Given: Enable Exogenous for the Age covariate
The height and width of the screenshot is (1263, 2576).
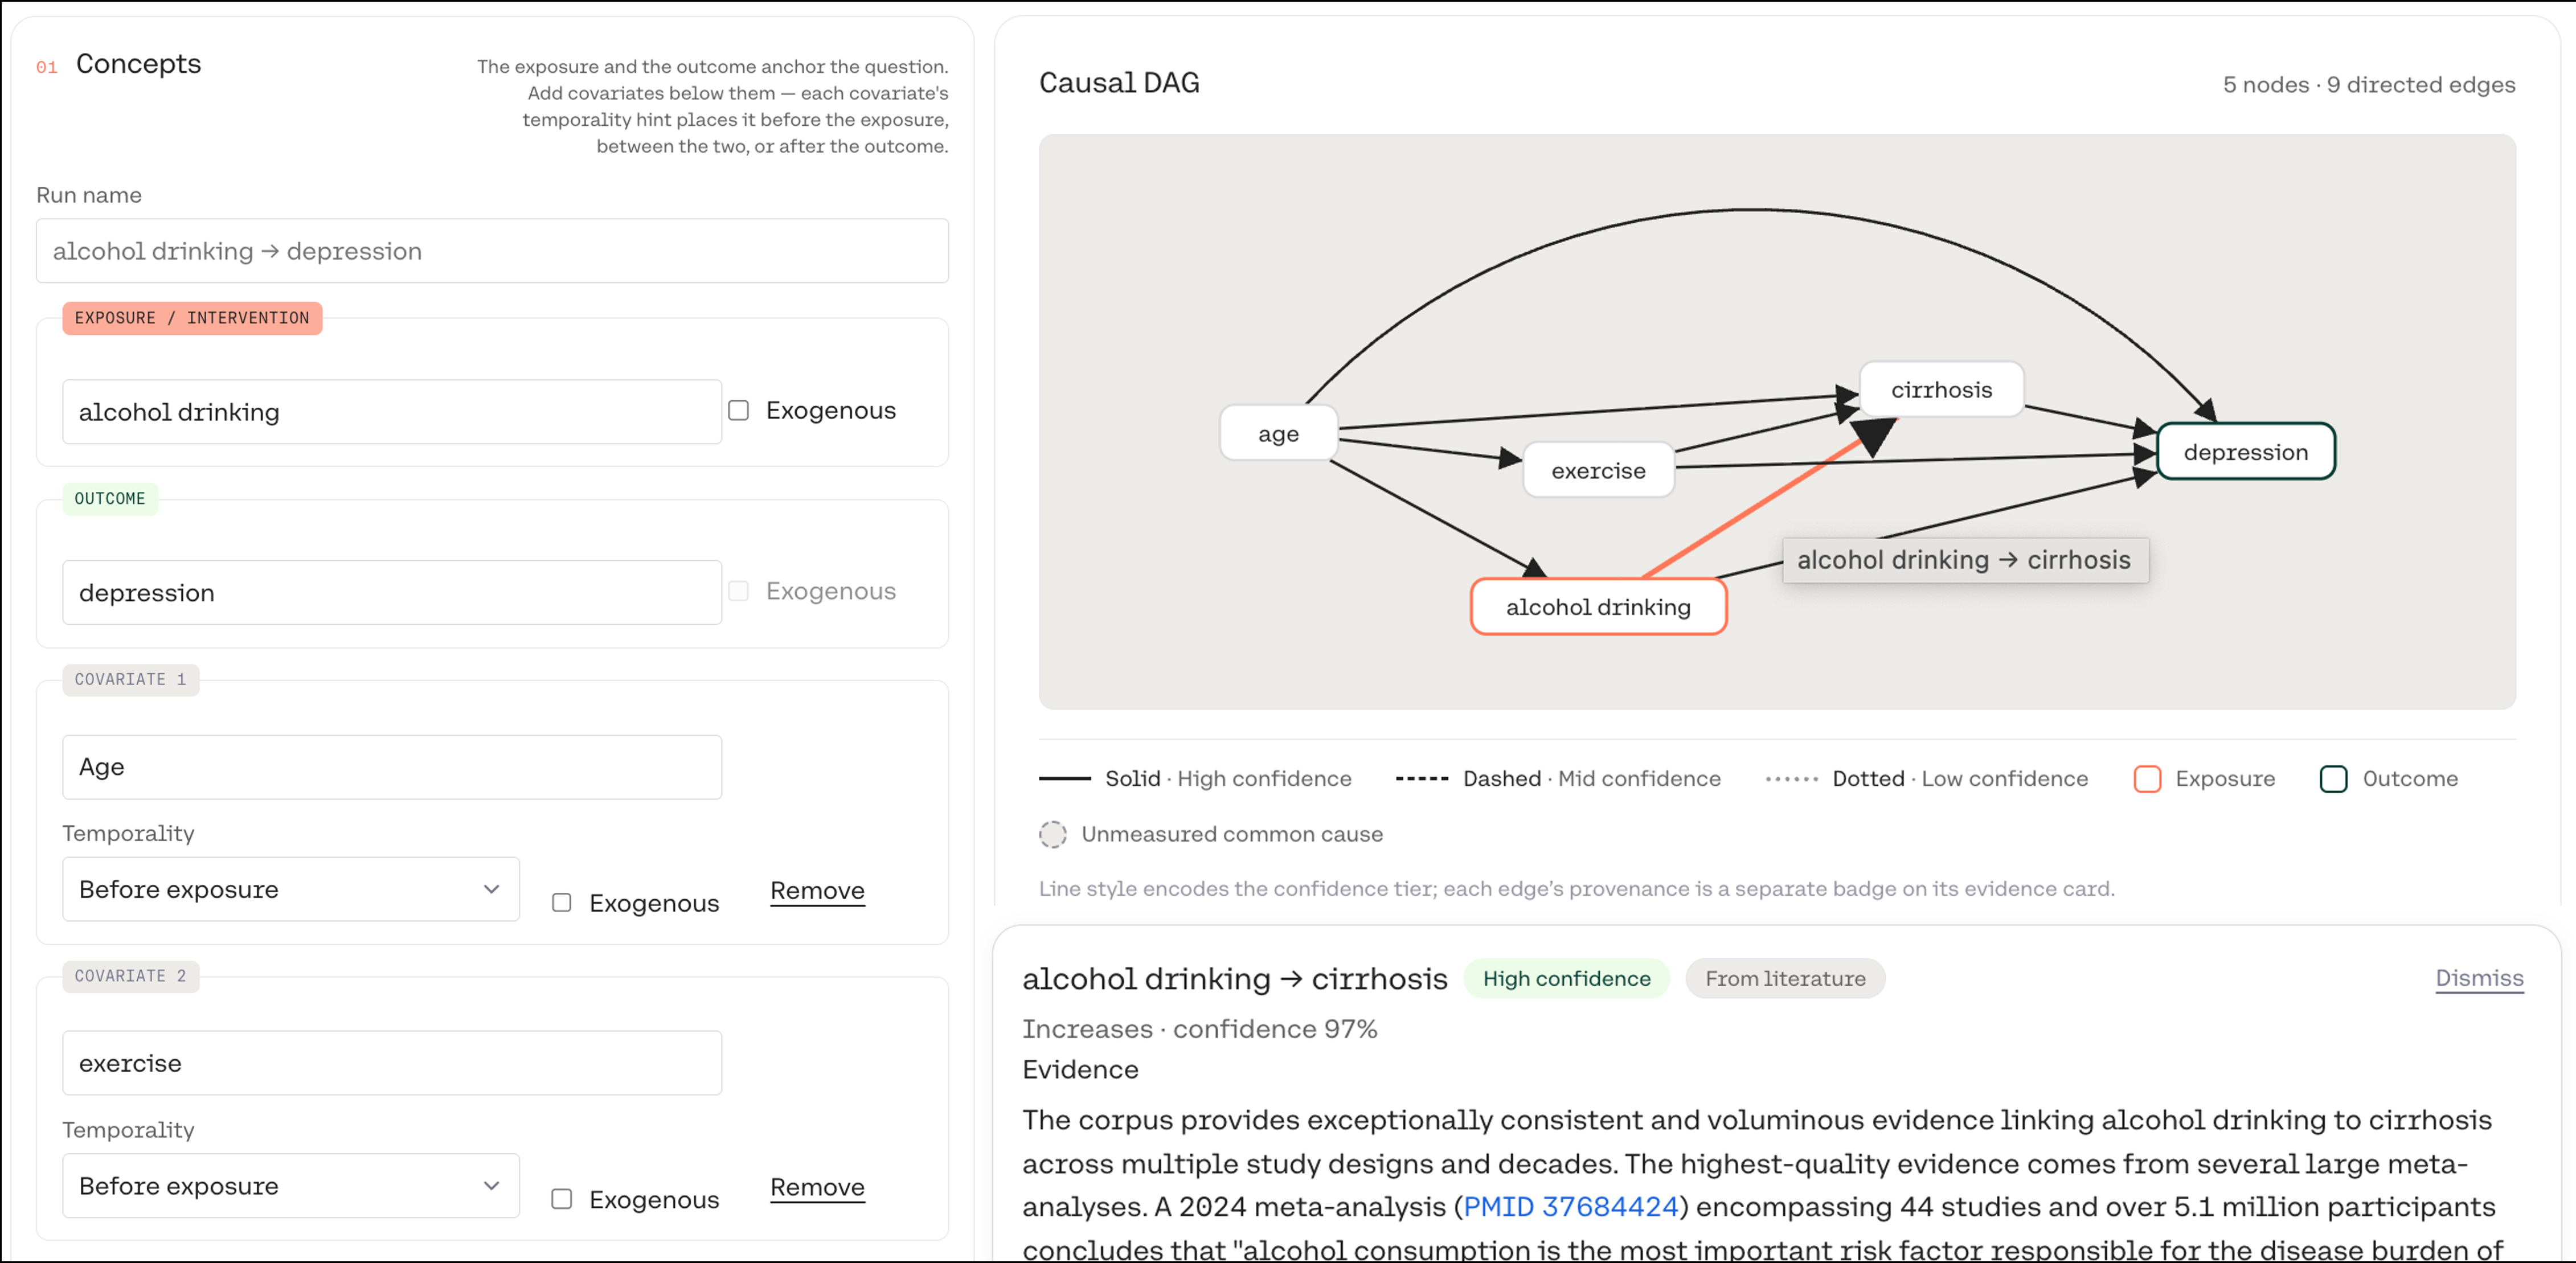Looking at the screenshot, I should (562, 903).
